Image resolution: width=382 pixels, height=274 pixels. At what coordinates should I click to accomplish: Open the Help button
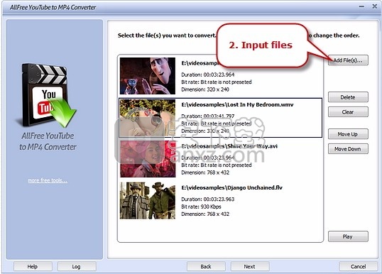click(33, 266)
